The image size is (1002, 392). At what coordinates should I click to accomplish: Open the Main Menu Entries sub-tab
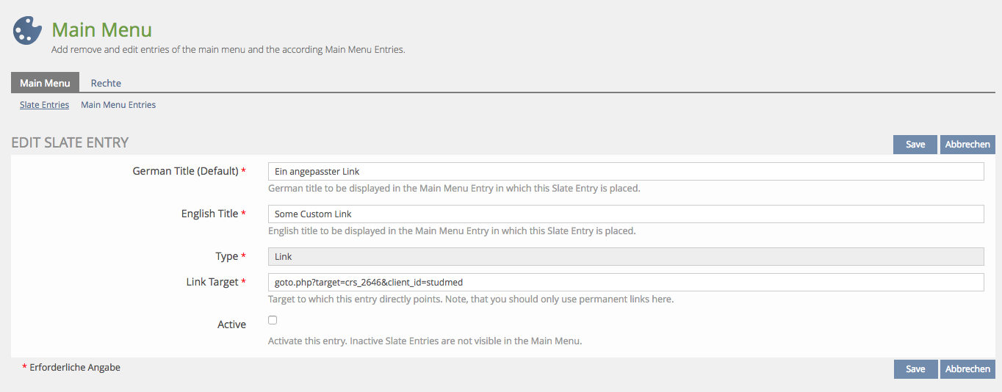[118, 105]
